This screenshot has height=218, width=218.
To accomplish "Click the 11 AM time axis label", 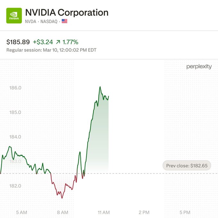I will (104, 212).
